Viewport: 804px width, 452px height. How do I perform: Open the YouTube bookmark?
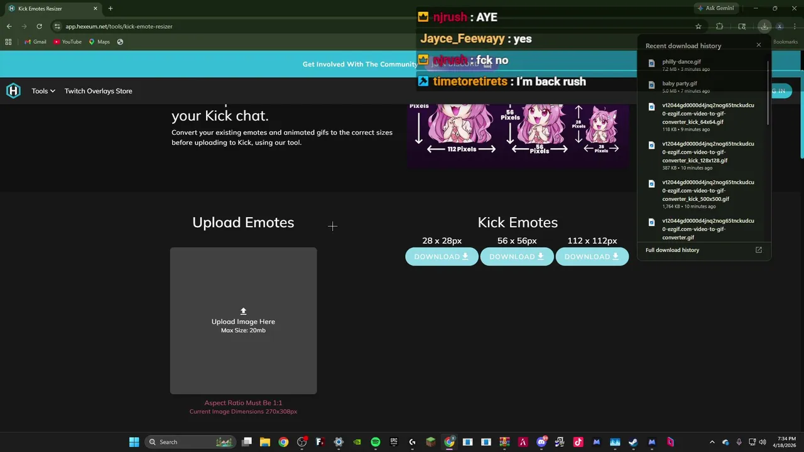tap(68, 41)
